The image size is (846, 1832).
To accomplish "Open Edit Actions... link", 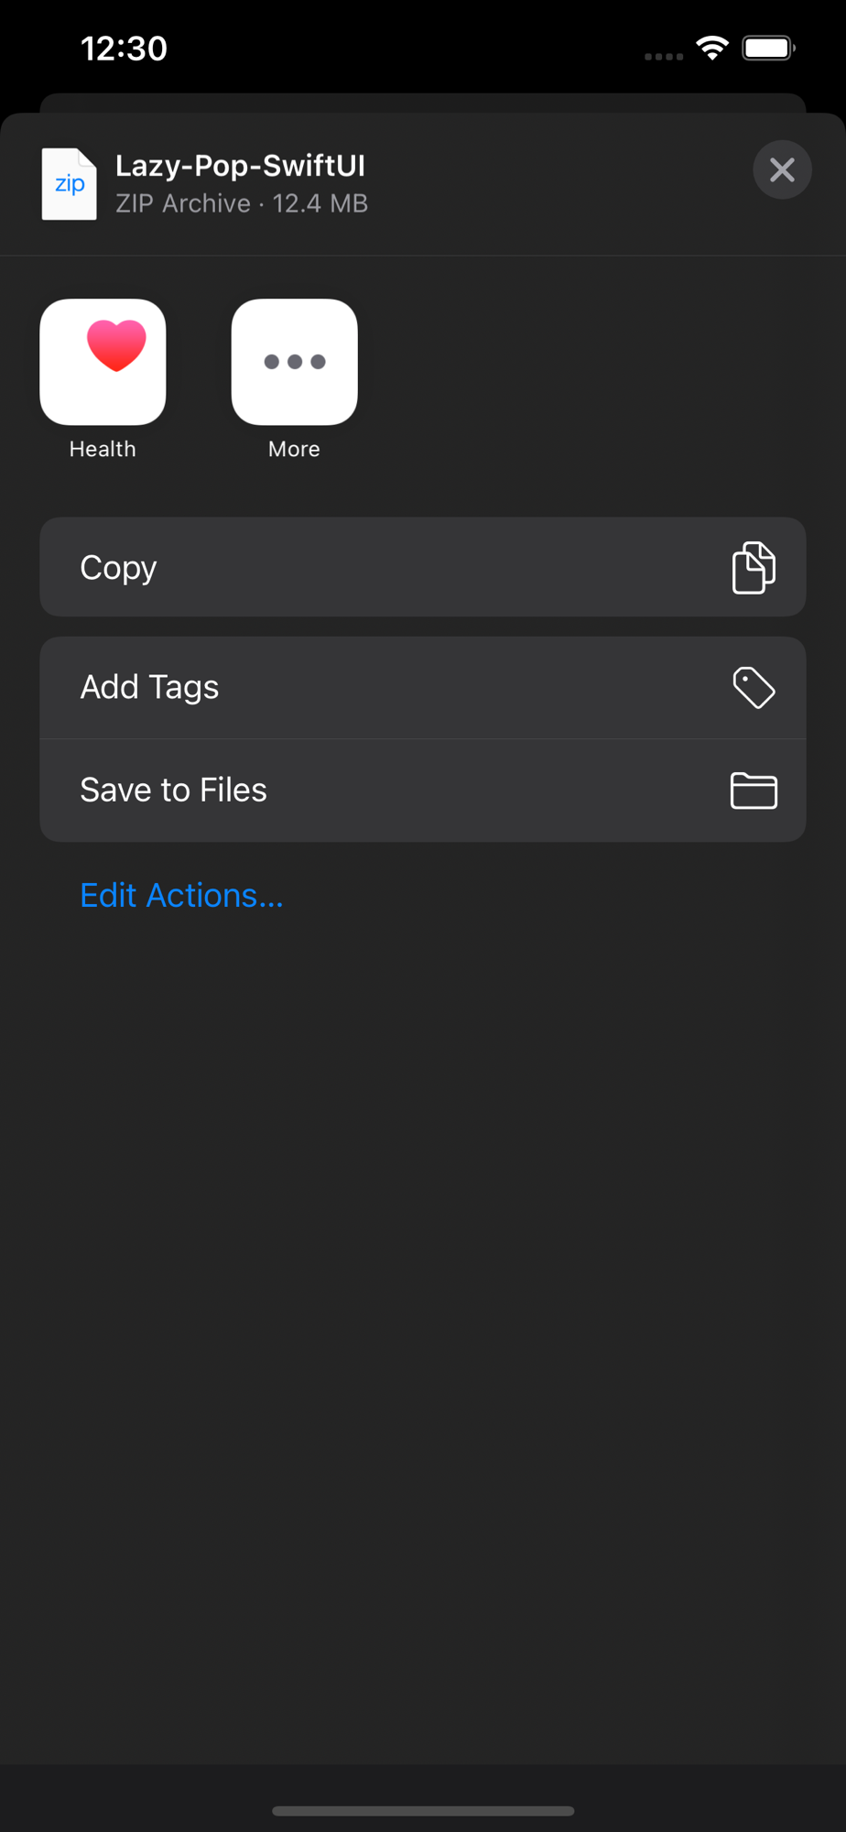I will pos(181,895).
